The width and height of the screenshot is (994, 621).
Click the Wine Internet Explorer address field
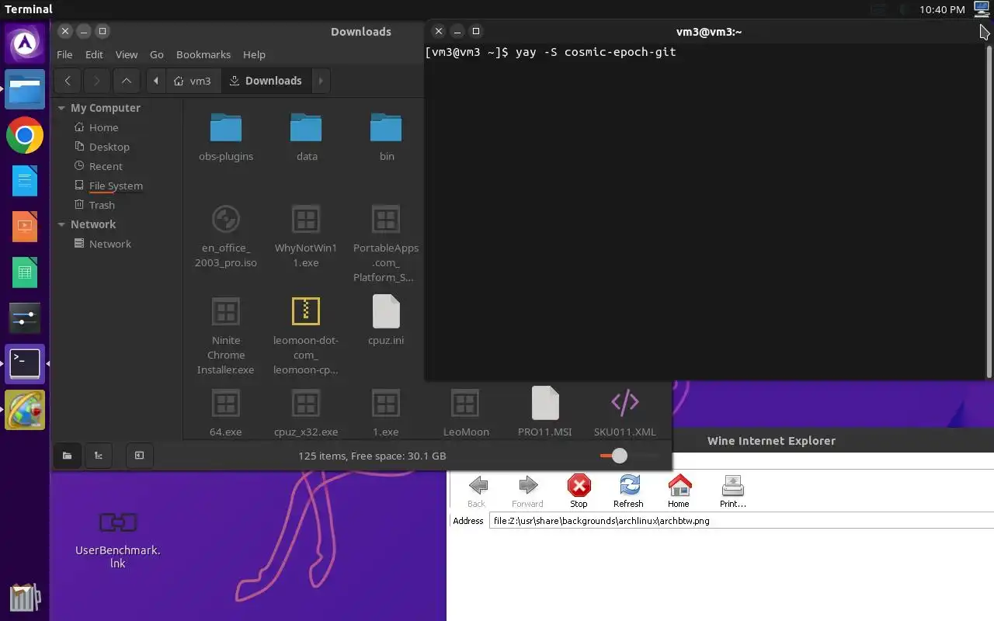pos(742,521)
